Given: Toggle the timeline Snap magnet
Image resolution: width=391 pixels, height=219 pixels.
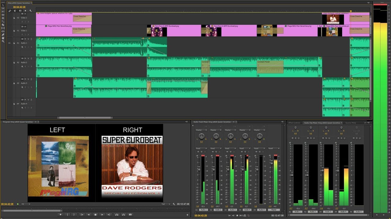Looking at the screenshot, I should tap(15, 11).
